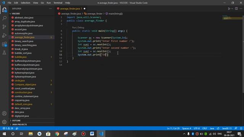
Task: Open the Edit menu
Action: (x=16, y=3)
